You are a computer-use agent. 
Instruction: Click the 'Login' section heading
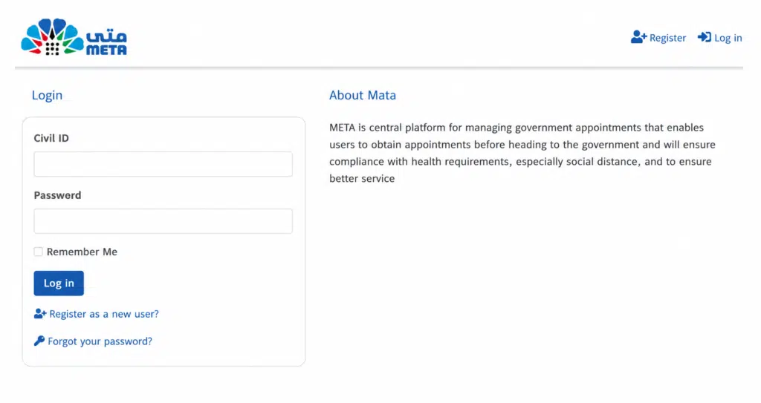point(47,95)
